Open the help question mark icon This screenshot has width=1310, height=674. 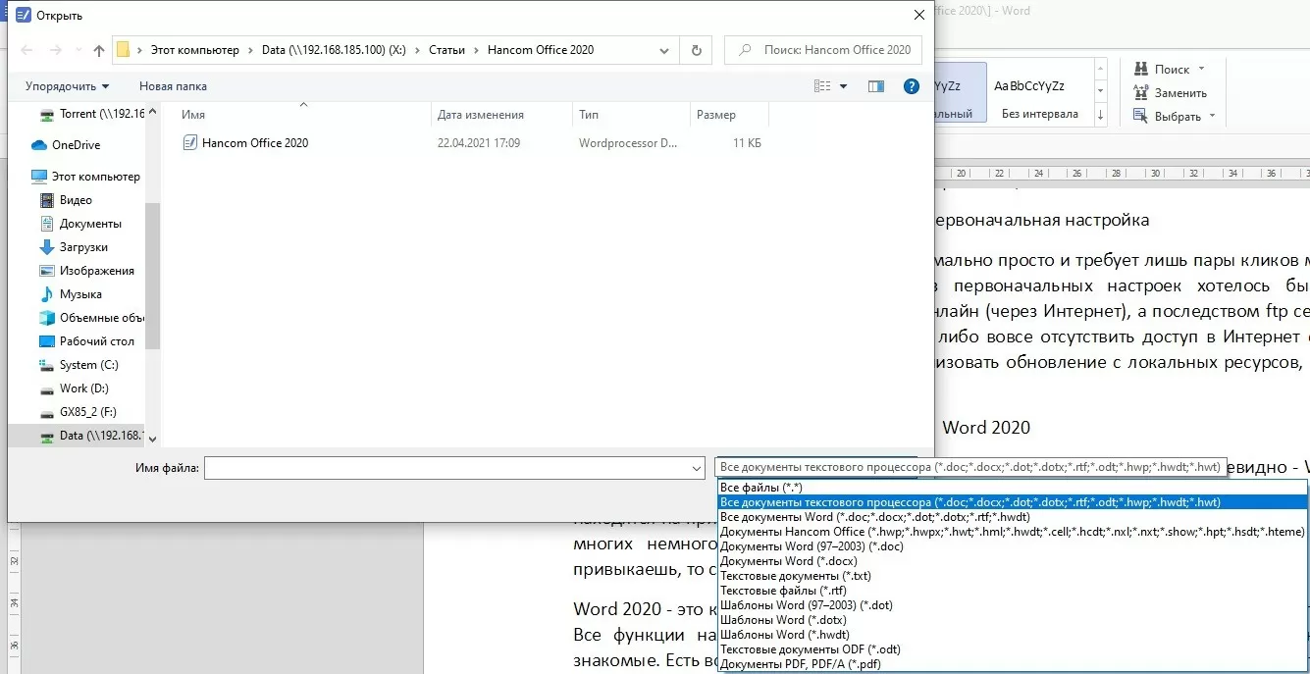coord(911,86)
